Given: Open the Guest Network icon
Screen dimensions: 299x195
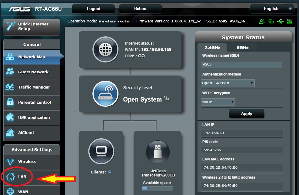Looking at the screenshot, I should click(10, 71).
